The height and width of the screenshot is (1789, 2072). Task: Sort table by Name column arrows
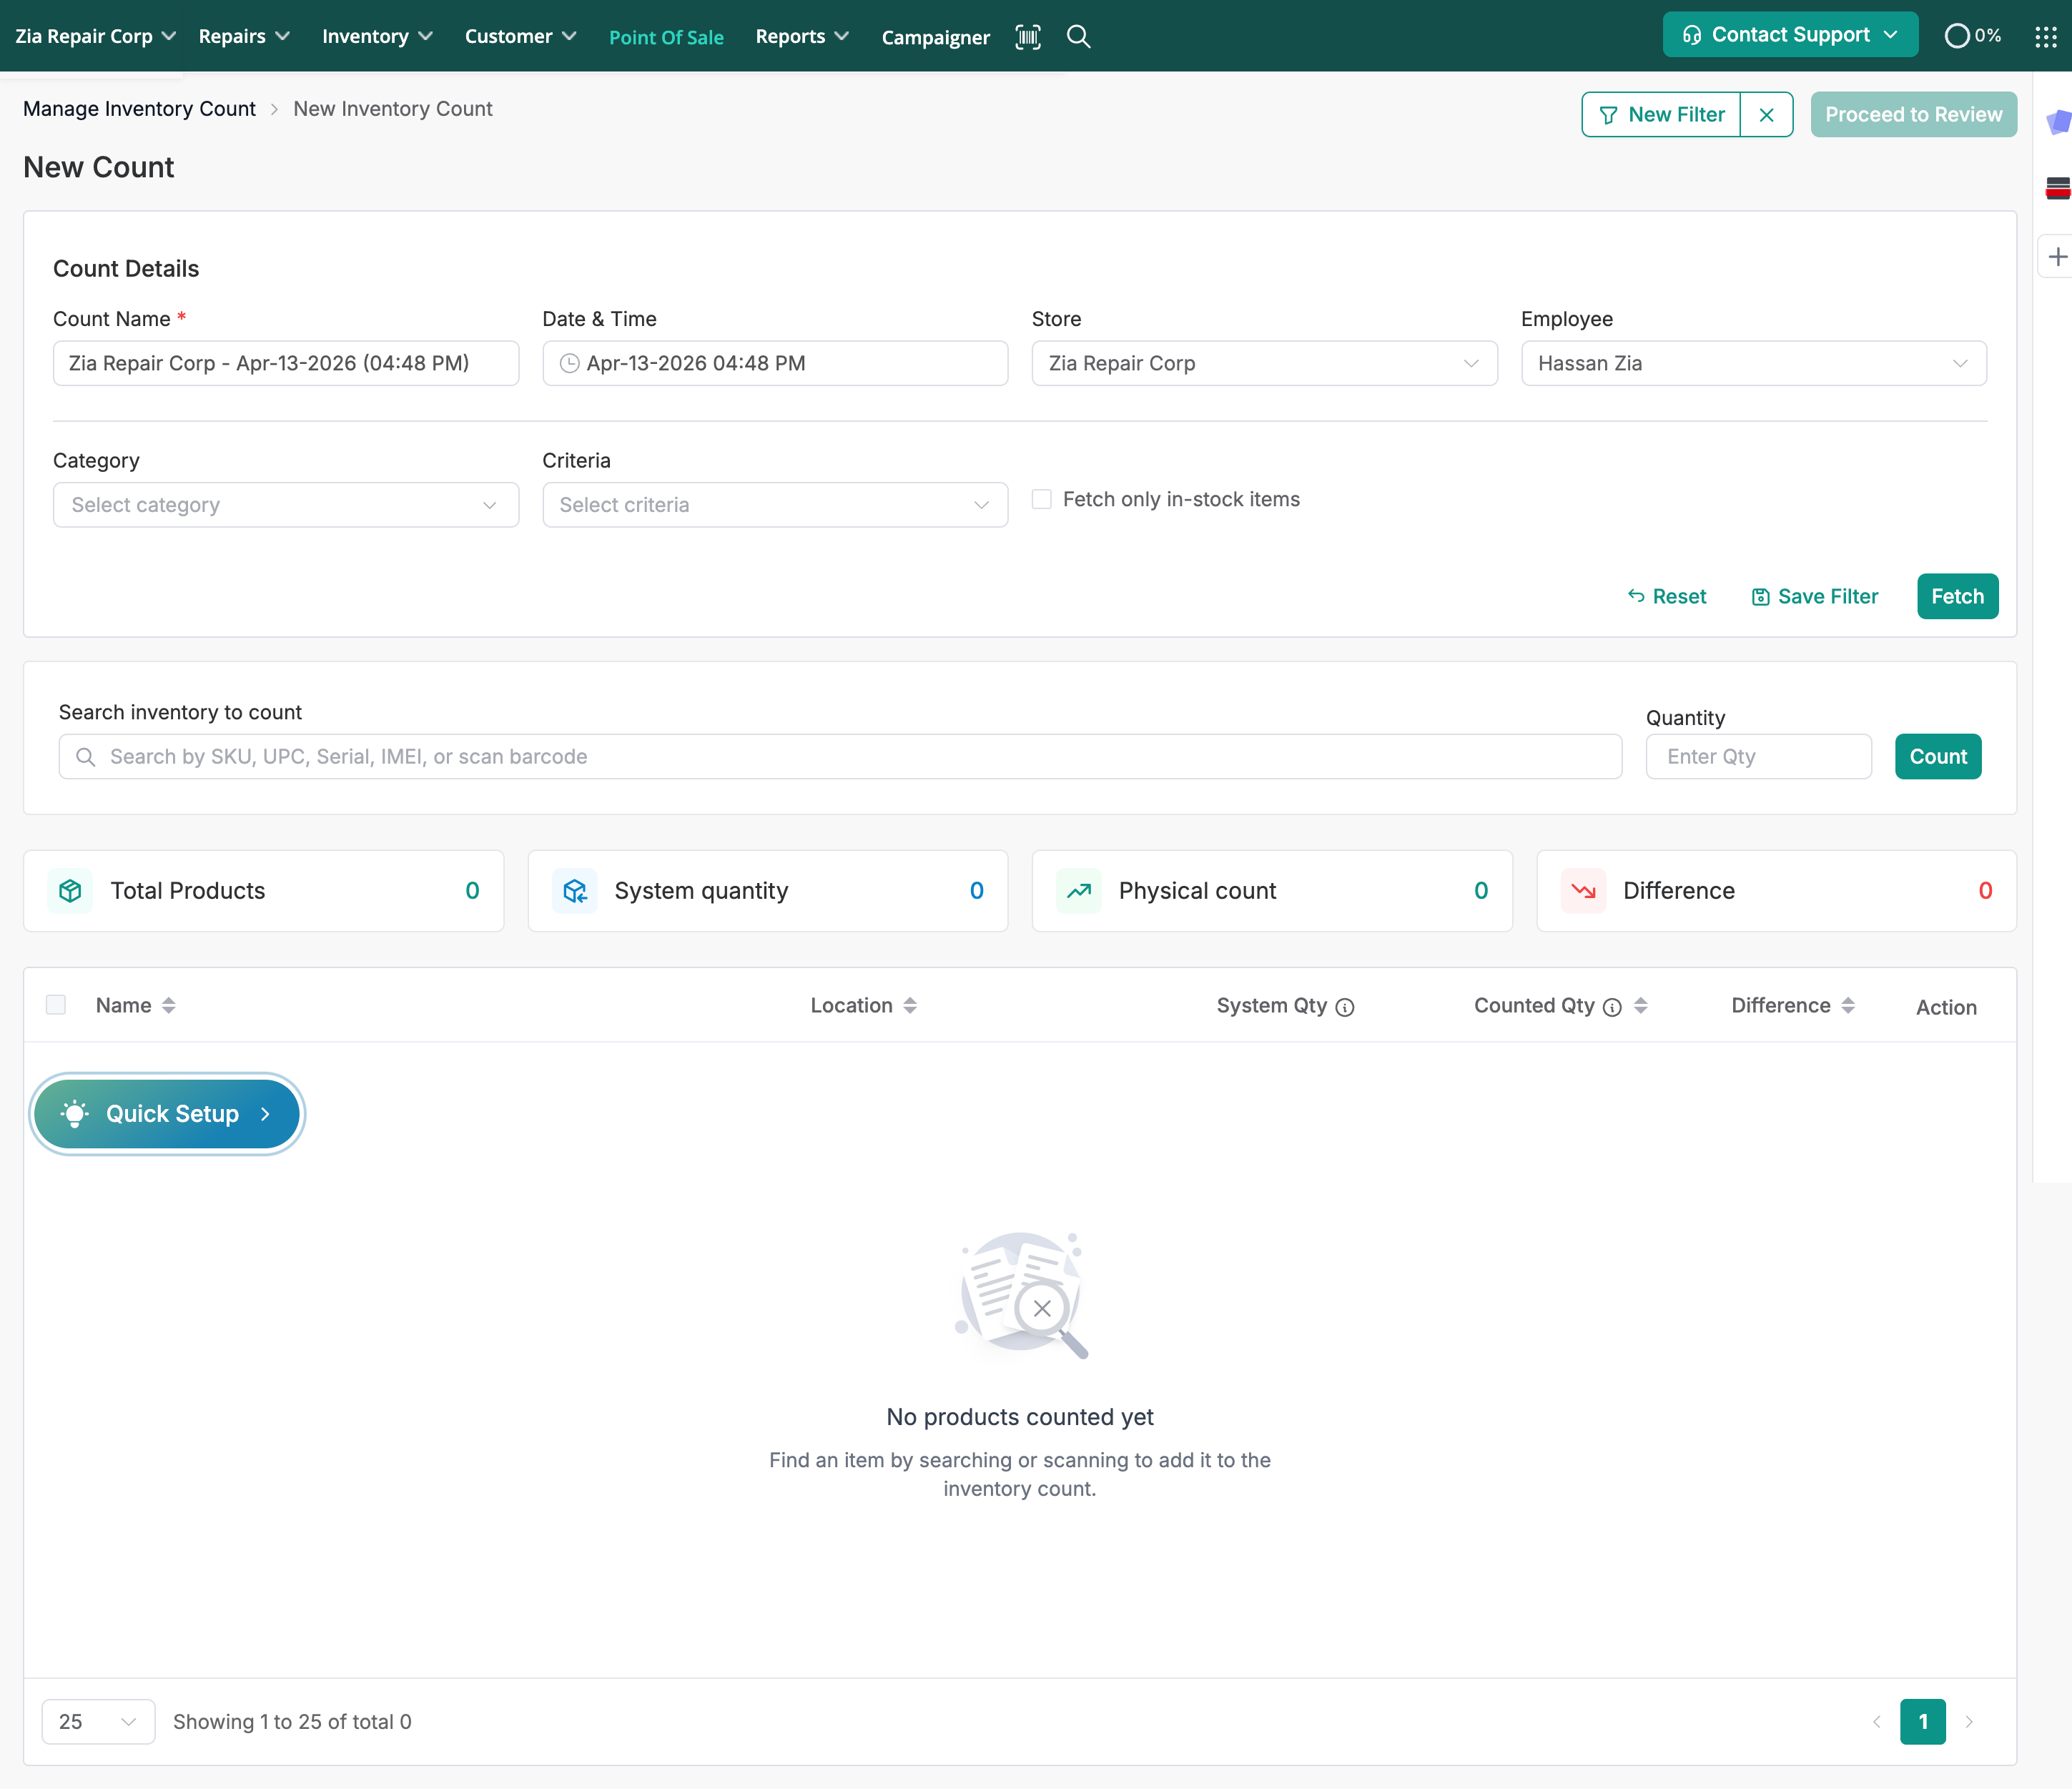coord(169,1006)
